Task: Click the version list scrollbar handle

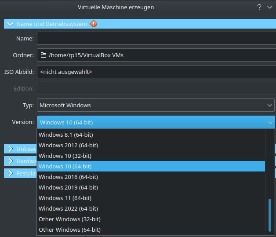Action: click(270, 215)
